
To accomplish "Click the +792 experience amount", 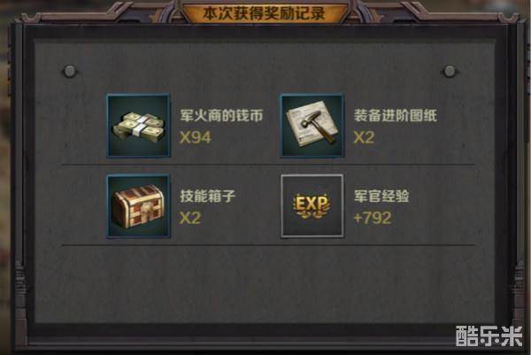I will click(x=373, y=218).
